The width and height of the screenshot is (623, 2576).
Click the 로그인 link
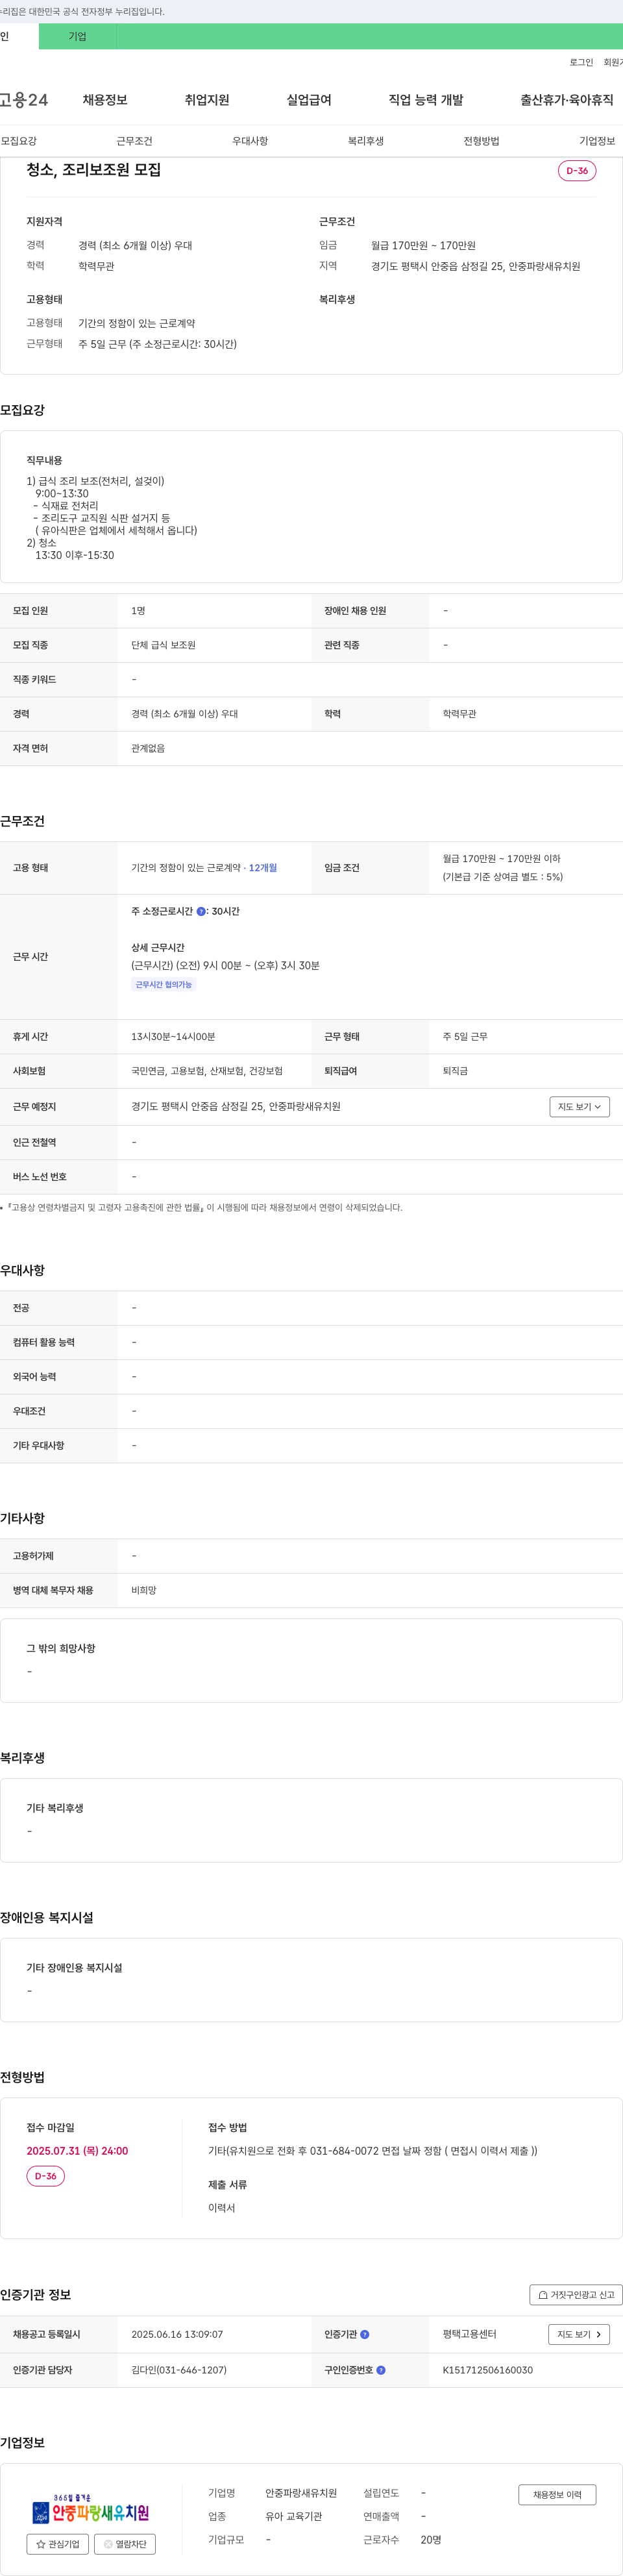[x=581, y=62]
